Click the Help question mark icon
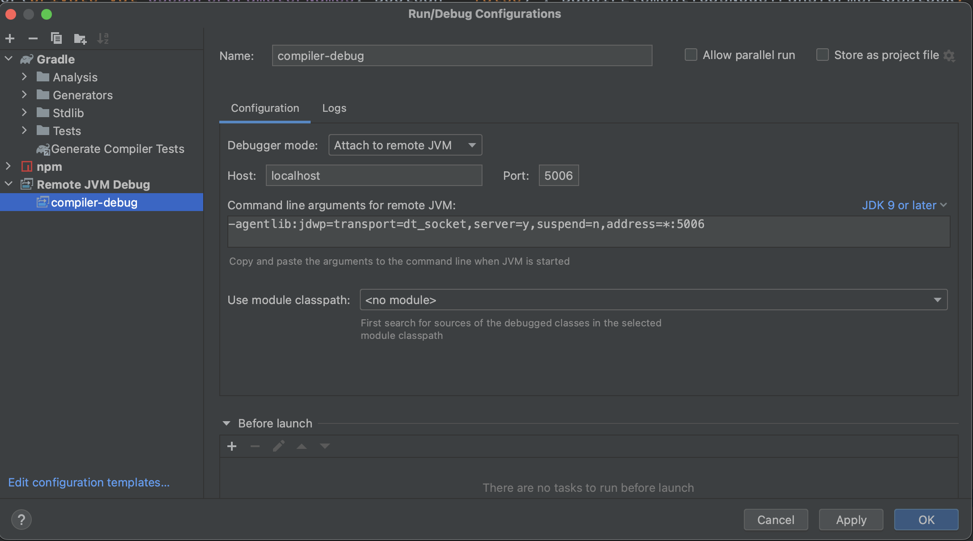 tap(21, 520)
